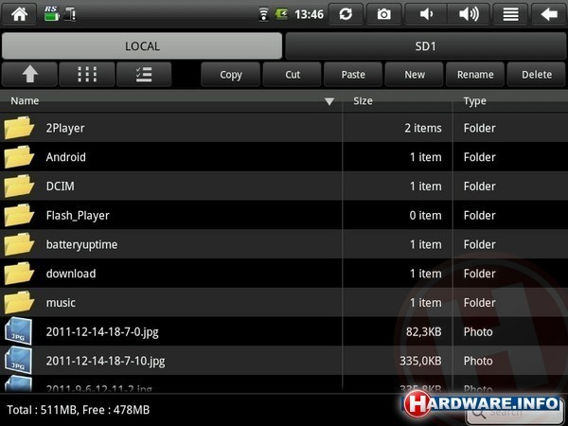Open the system menu (three lines) icon
Screen dimensions: 568x426
point(510,14)
